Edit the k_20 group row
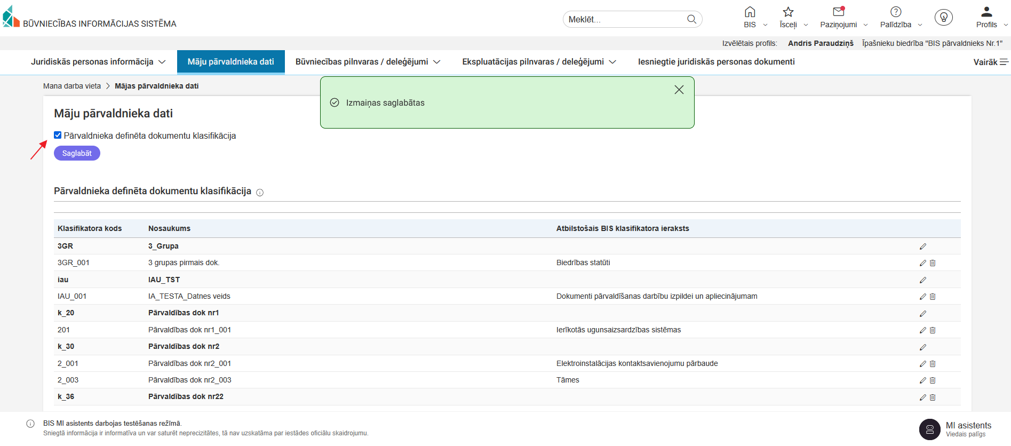 [x=922, y=314]
